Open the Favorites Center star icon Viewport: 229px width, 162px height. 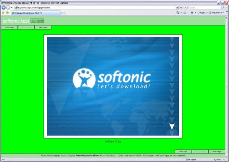pyautogui.click(x=3, y=13)
